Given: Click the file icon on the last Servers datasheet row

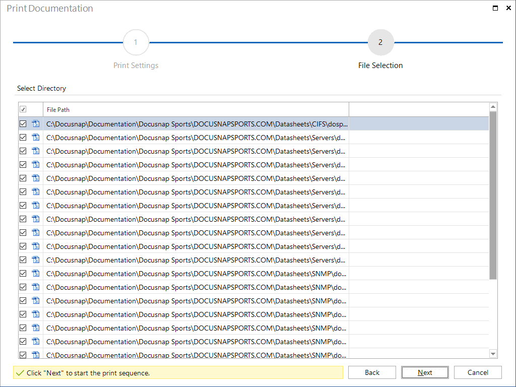Looking at the screenshot, I should pyautogui.click(x=36, y=260).
